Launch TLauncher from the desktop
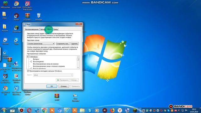201x113 pixels. 16,29
